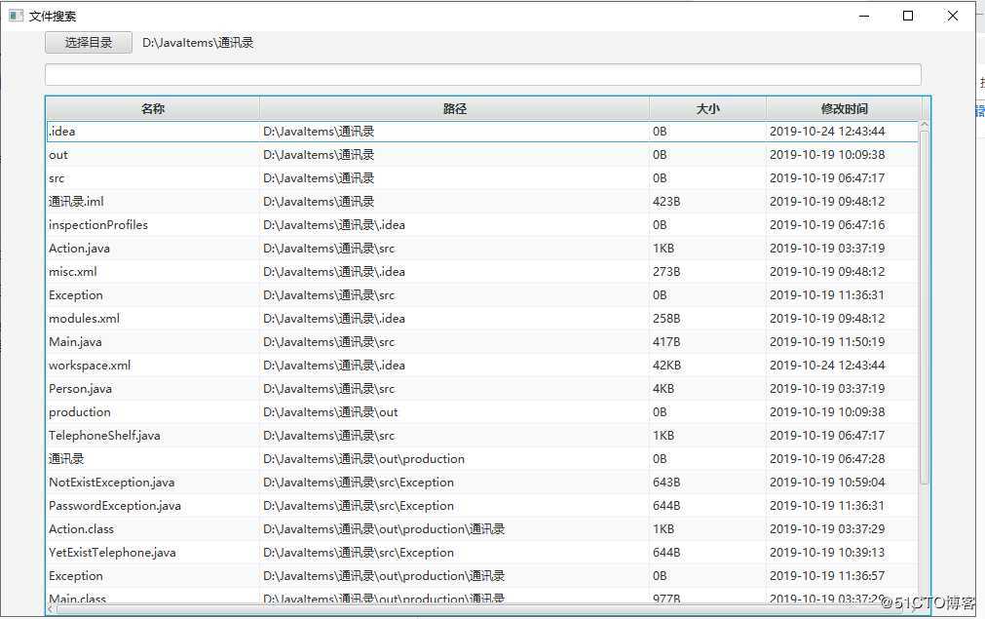Select the misc.xml file
Screen dimensions: 985x619
[73, 272]
